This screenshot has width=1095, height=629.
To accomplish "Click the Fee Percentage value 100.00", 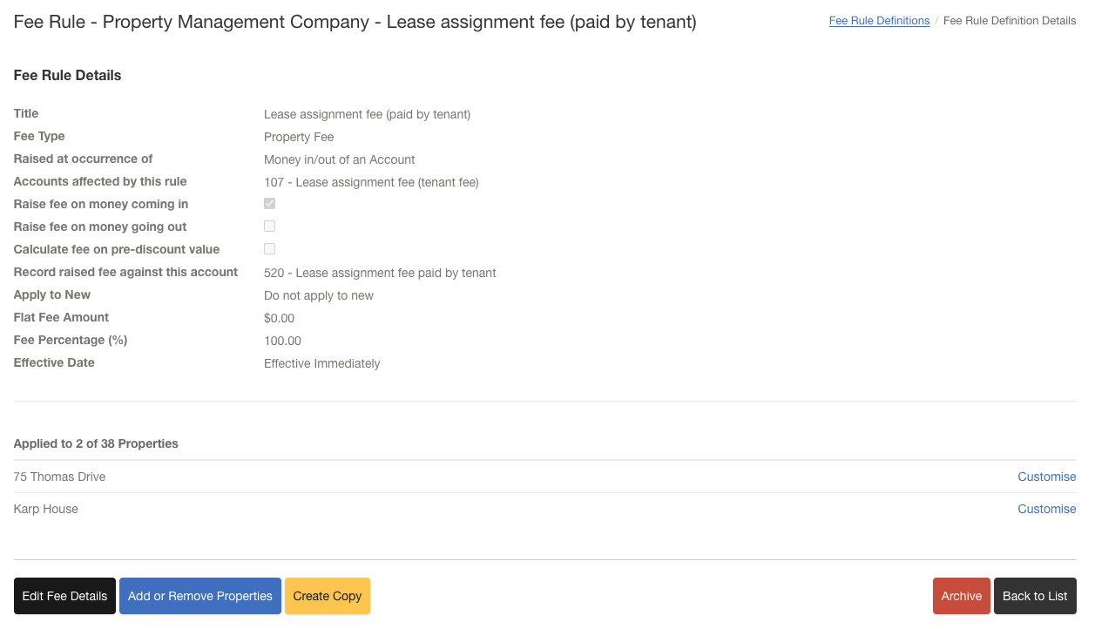I will [x=282, y=341].
